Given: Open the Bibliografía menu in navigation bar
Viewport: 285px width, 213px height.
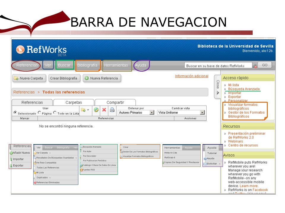Looking at the screenshot, I should [x=87, y=65].
